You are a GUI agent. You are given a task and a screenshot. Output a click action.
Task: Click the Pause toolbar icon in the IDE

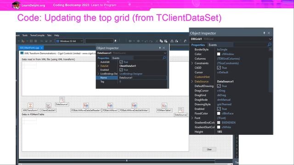(x=31, y=41)
